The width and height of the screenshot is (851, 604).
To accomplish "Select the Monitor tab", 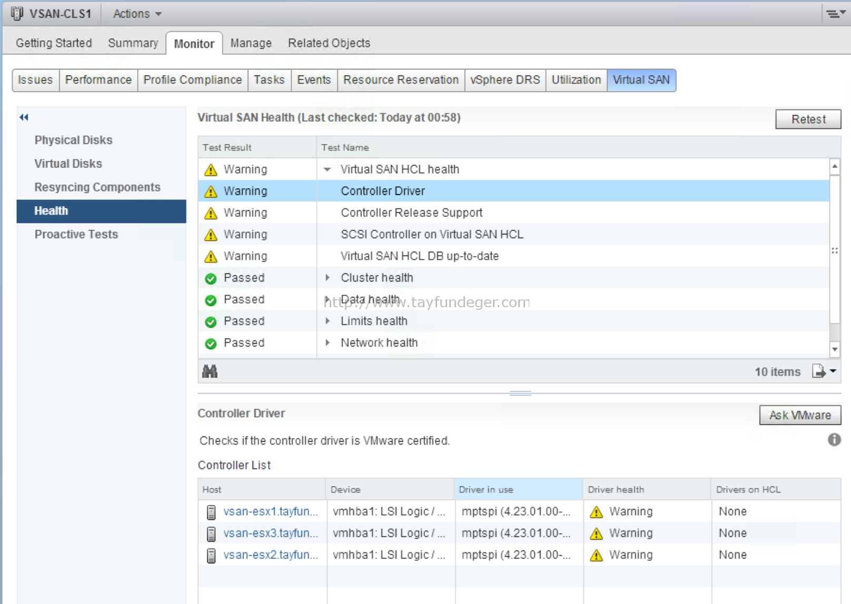I will click(x=194, y=44).
